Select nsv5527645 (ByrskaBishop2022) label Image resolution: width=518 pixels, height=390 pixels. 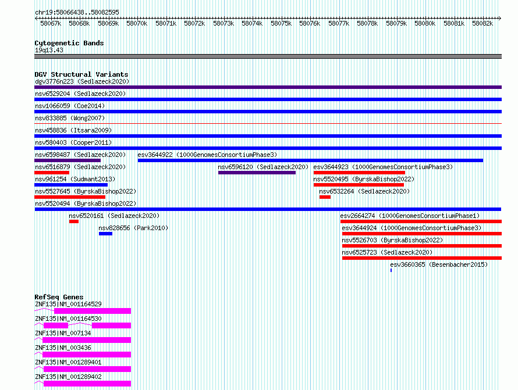click(86, 191)
